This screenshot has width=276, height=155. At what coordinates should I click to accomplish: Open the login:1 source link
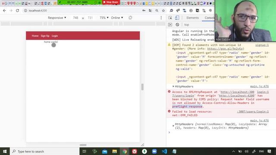263,92
